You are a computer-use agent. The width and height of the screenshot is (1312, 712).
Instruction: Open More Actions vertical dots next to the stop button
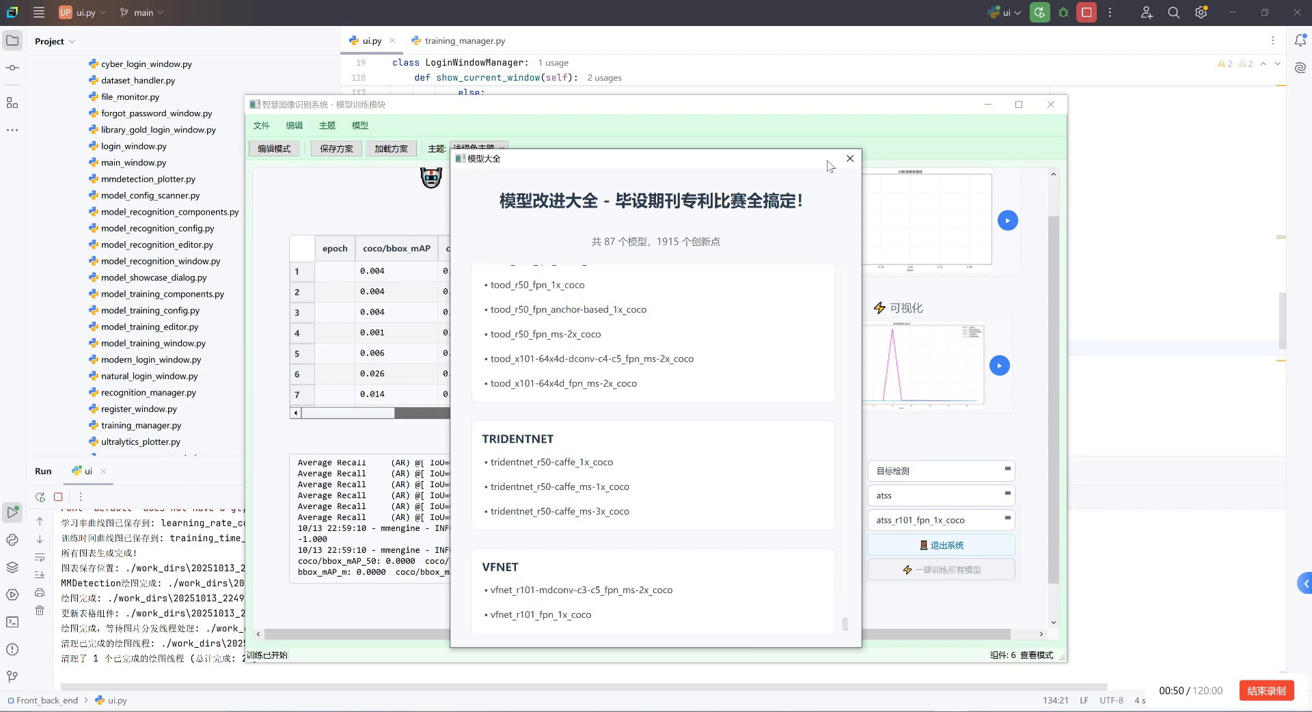click(x=1110, y=12)
